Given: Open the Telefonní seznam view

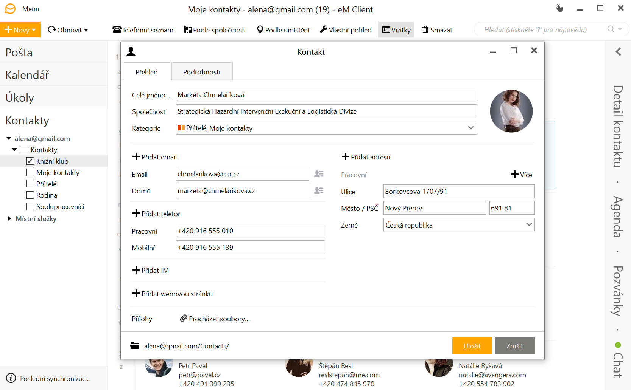Looking at the screenshot, I should (x=142, y=29).
